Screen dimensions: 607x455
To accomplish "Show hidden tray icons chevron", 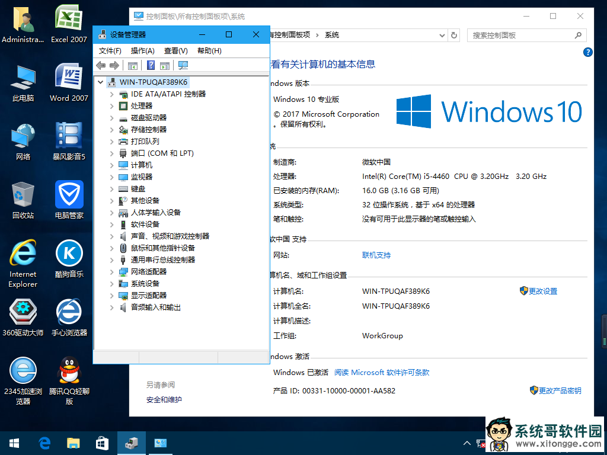I will click(x=467, y=443).
